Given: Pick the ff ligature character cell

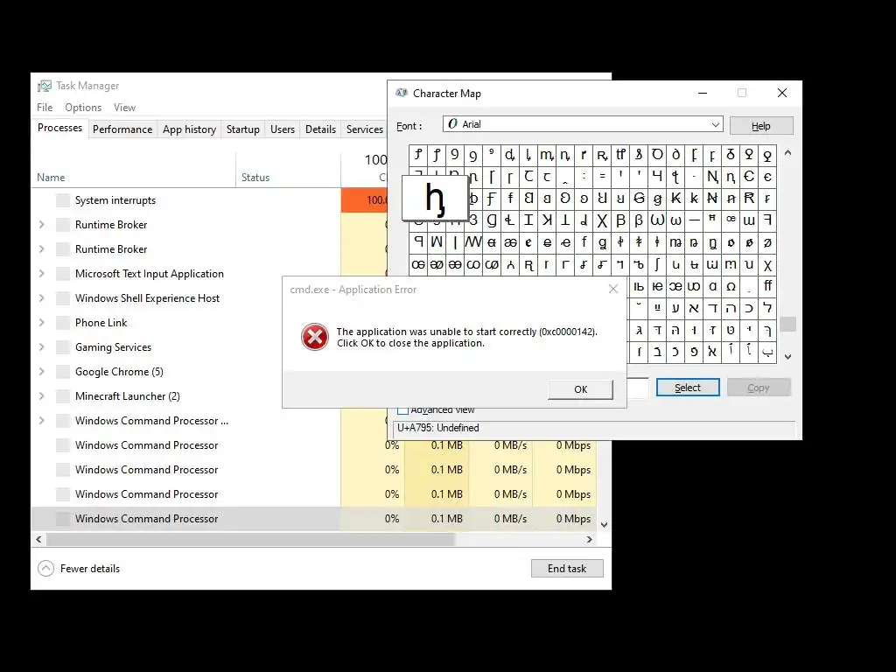Looking at the screenshot, I should point(767,286).
